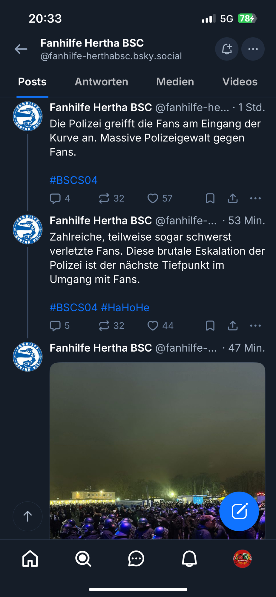Open more options for the 53 Min. post

pos(255,326)
